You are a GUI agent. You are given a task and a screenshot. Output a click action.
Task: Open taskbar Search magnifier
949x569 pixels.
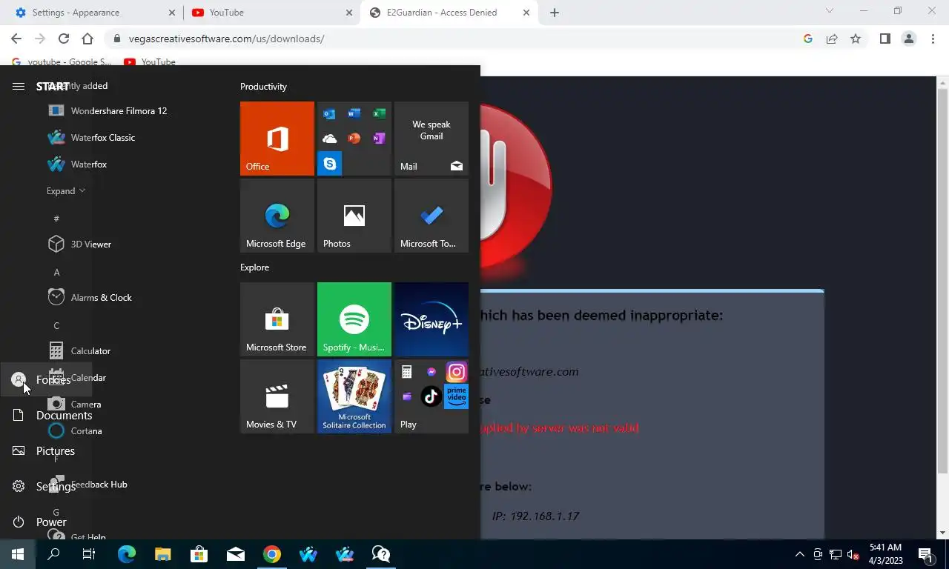click(53, 554)
